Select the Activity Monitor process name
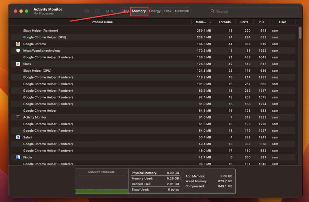The height and width of the screenshot is (202, 309). point(35,117)
